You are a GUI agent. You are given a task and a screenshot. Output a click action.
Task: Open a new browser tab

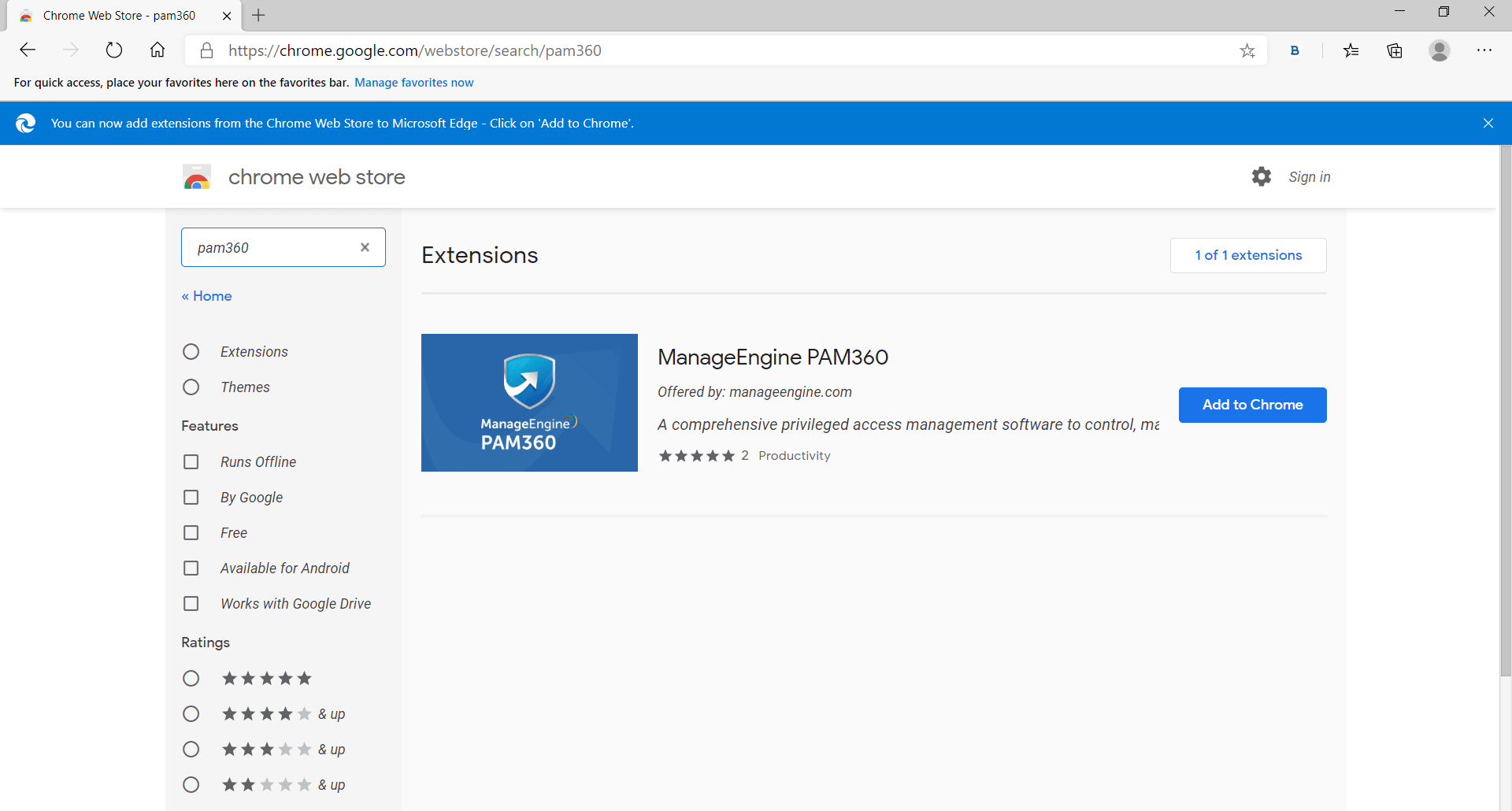(x=258, y=15)
